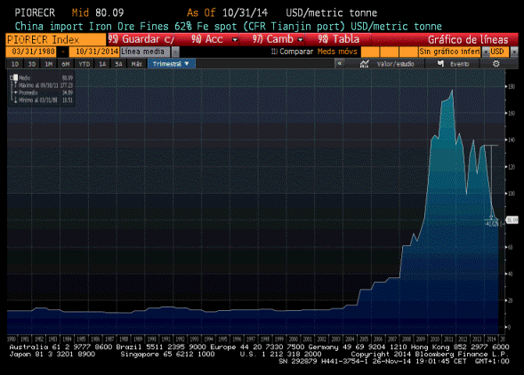Click the Comparar option
This screenshot has width=524, height=375.
[292, 52]
